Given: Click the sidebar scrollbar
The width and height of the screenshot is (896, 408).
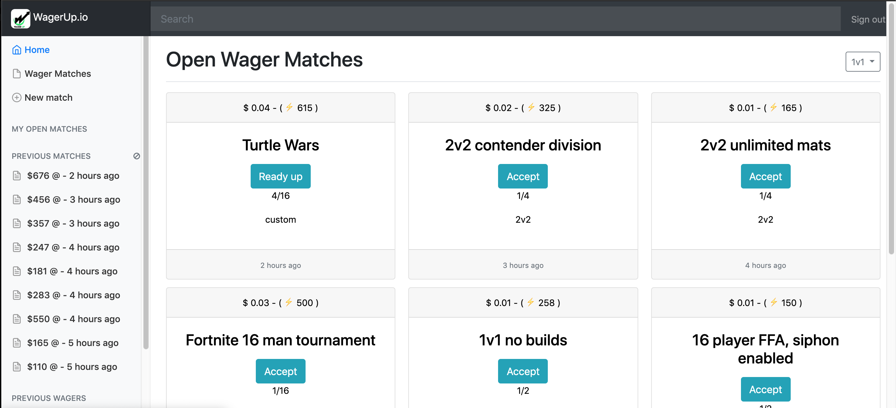Looking at the screenshot, I should pyautogui.click(x=145, y=191).
